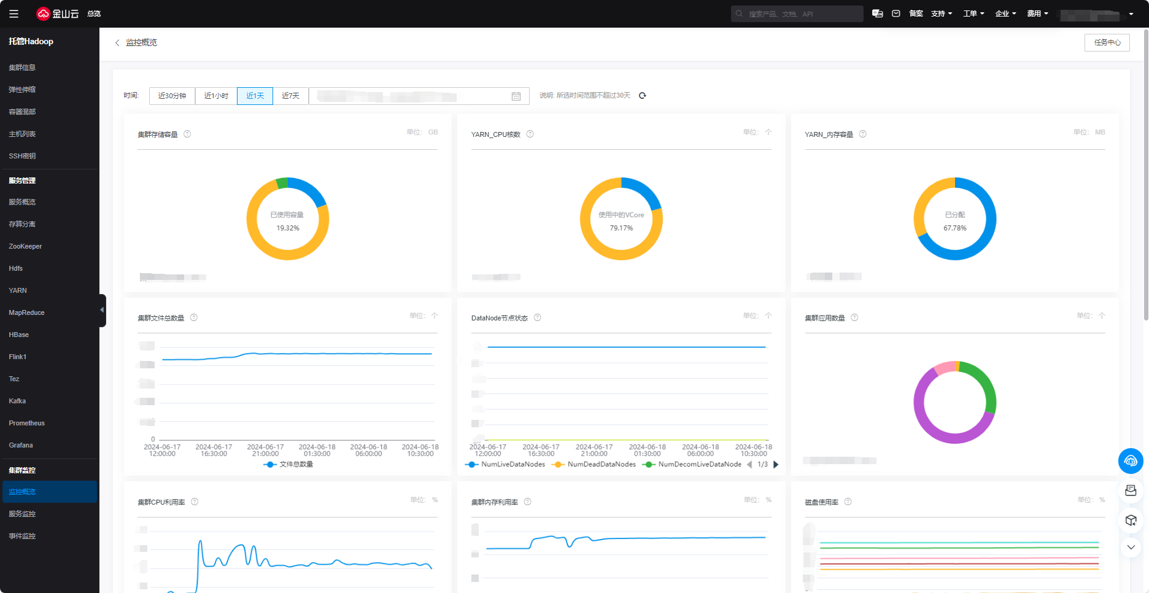
Task: Toggle NumLiveDataNodes legend series
Action: coord(506,465)
